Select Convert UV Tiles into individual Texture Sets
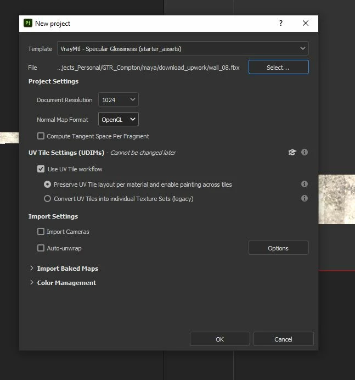 48,199
